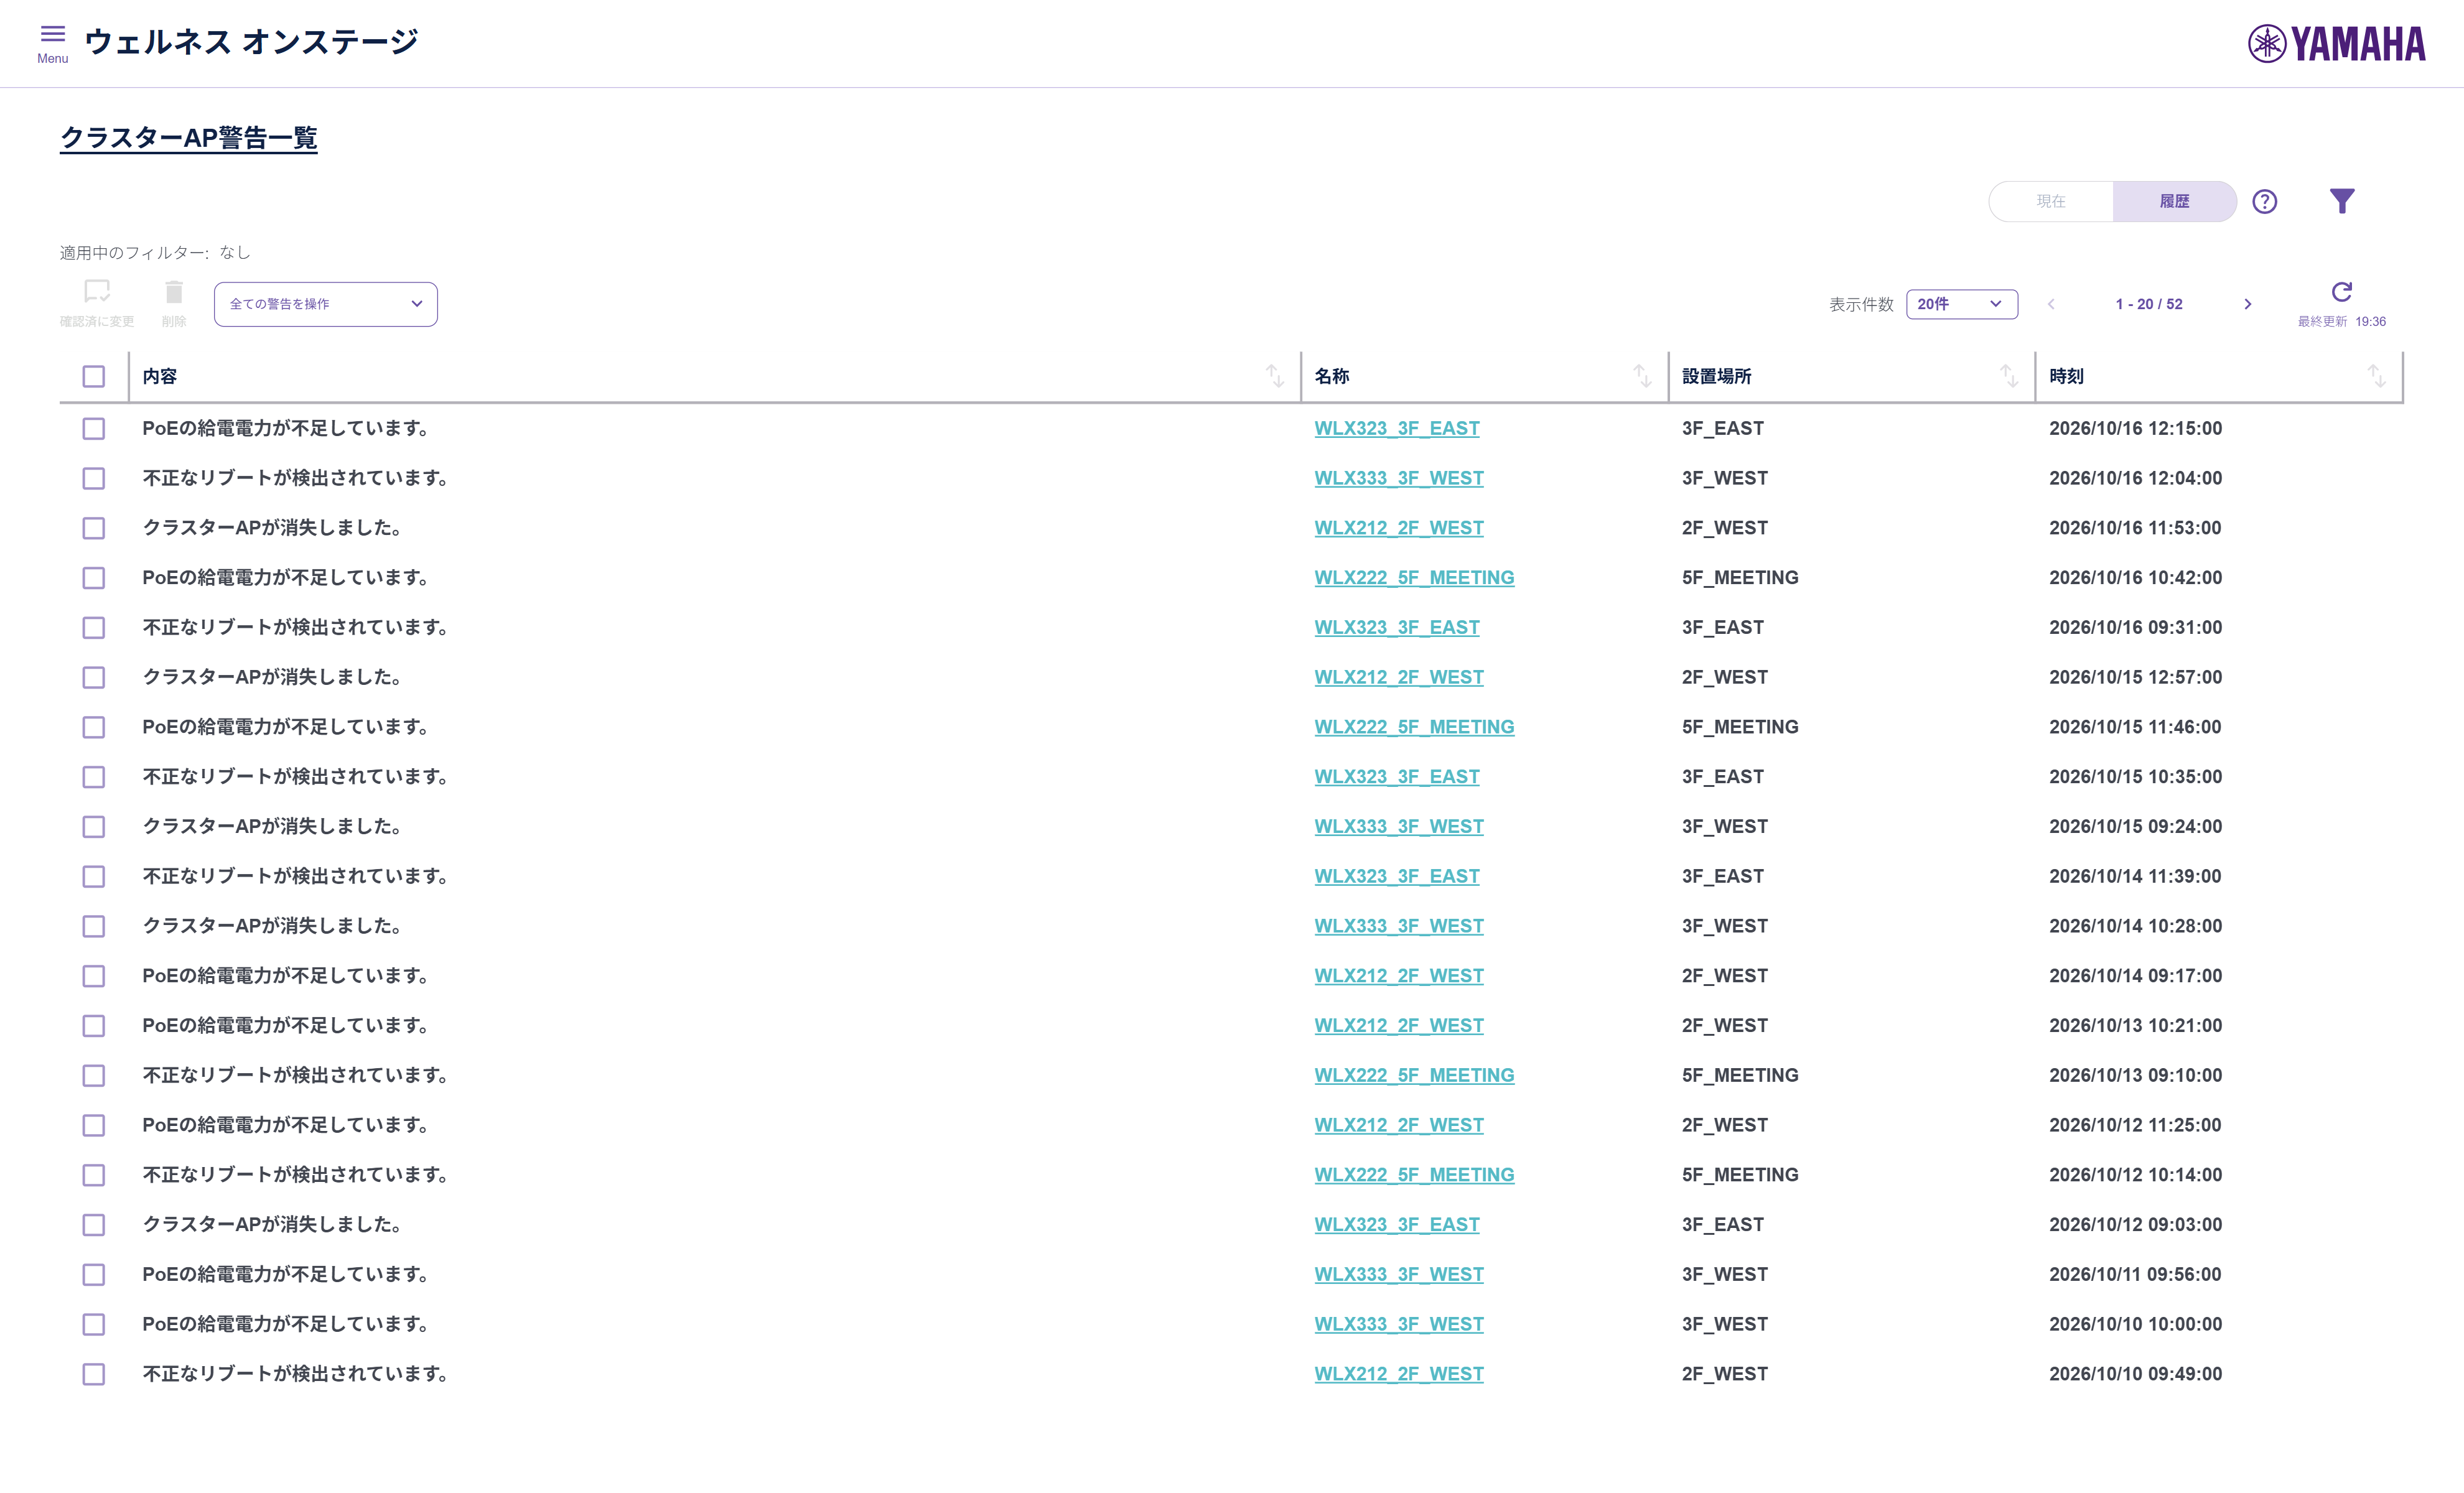
Task: Click クラスターAPが消失しました at 2026/10/12 09:03:00
Action: (x=272, y=1225)
